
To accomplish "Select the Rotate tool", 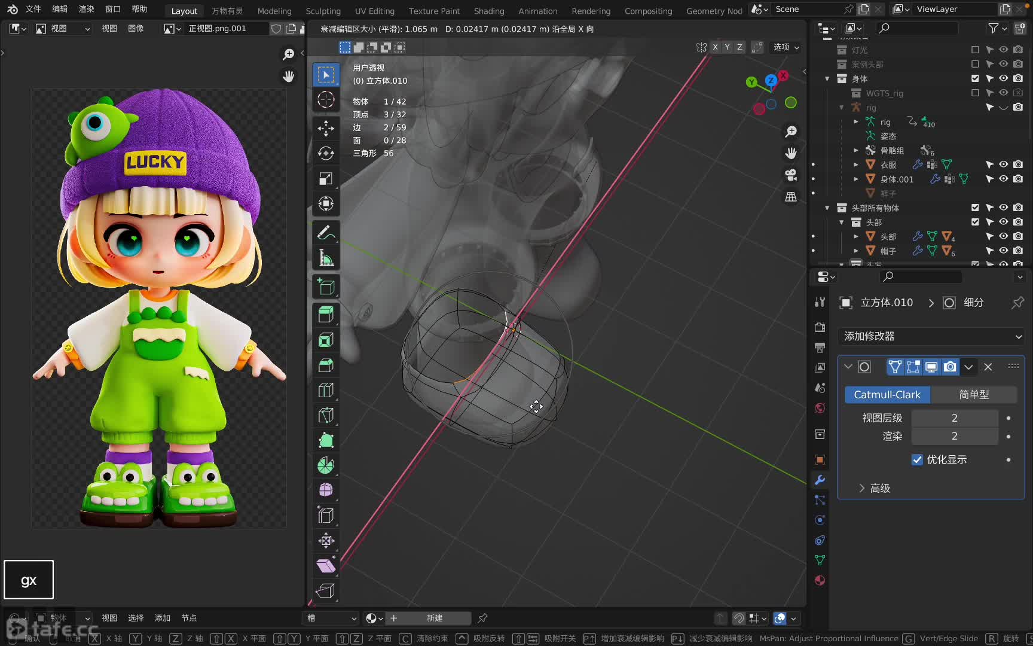I will (x=326, y=153).
